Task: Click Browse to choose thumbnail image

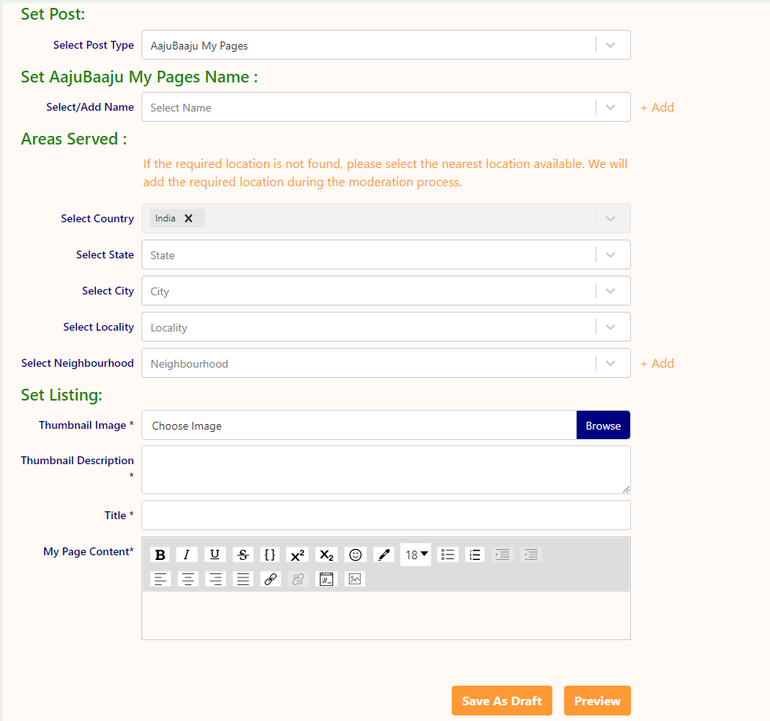Action: (x=603, y=426)
